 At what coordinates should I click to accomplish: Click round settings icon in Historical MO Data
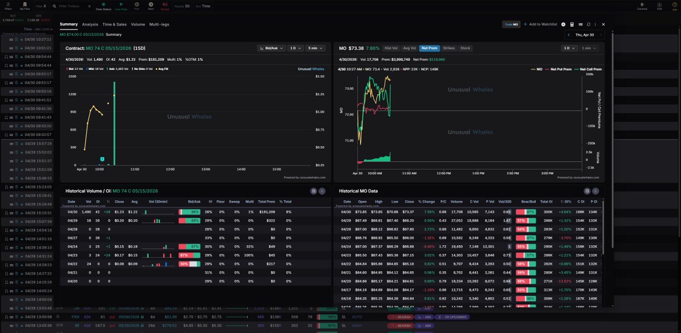(x=595, y=191)
